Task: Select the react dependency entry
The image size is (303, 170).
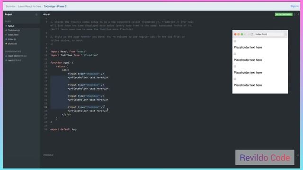Action: click(x=15, y=60)
